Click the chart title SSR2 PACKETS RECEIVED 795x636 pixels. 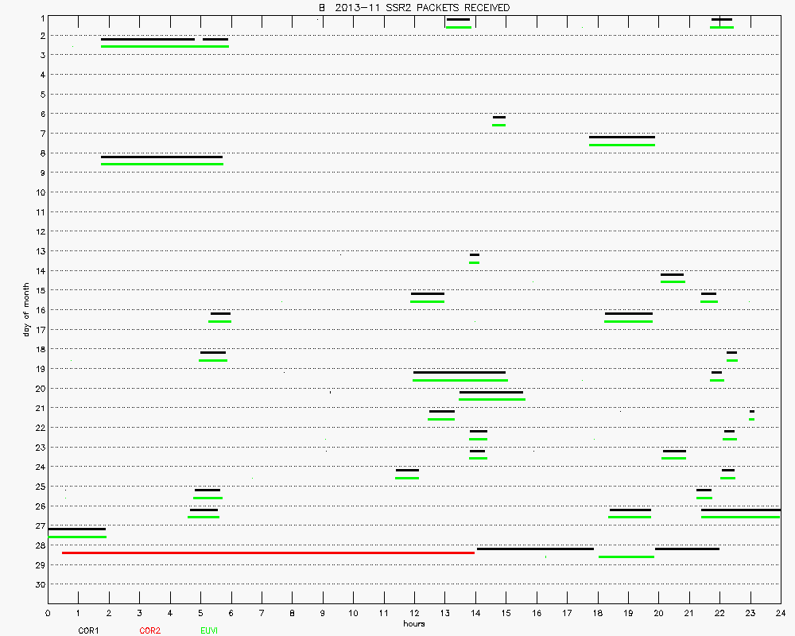click(413, 7)
